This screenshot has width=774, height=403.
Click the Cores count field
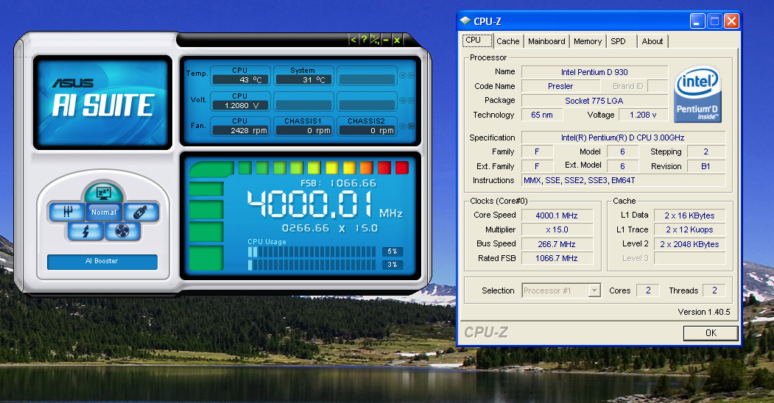point(648,290)
